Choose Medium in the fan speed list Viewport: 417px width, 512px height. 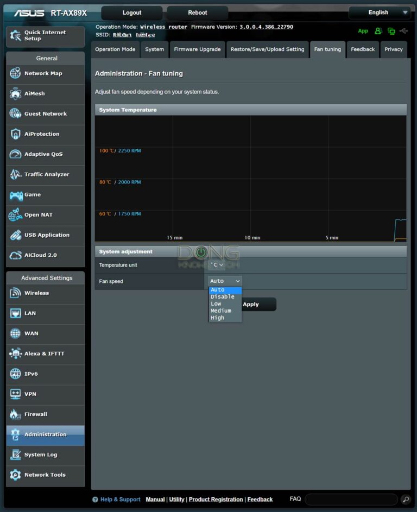(x=221, y=311)
